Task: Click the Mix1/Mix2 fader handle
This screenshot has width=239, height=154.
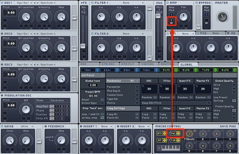Action: tap(158, 16)
